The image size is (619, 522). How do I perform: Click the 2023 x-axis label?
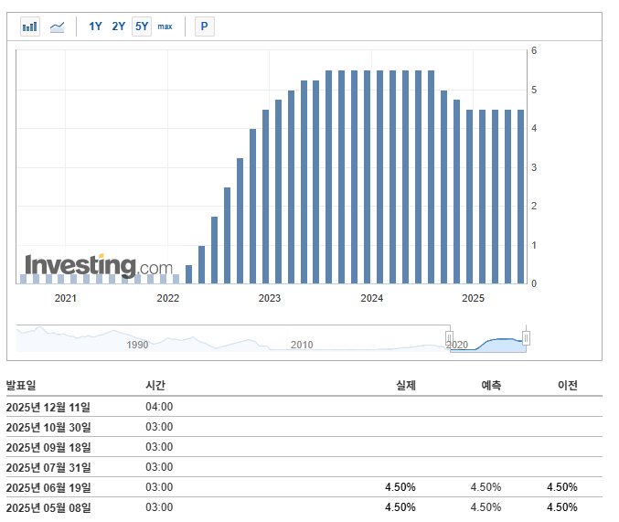pyautogui.click(x=269, y=298)
